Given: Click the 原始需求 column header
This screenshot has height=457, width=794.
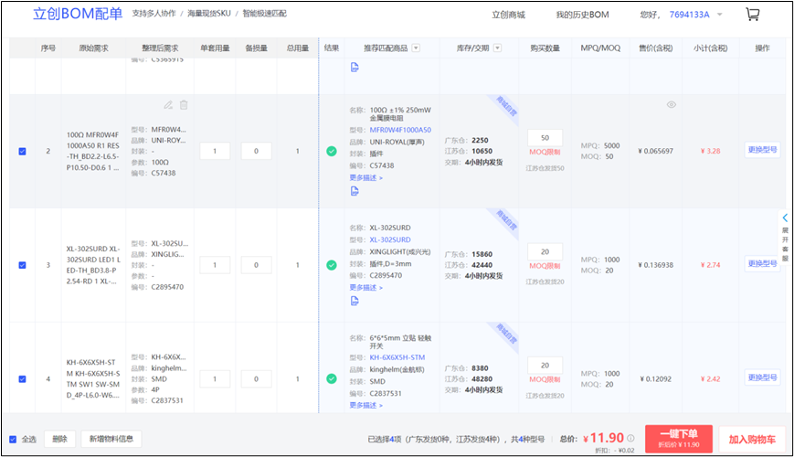Looking at the screenshot, I should [x=94, y=48].
